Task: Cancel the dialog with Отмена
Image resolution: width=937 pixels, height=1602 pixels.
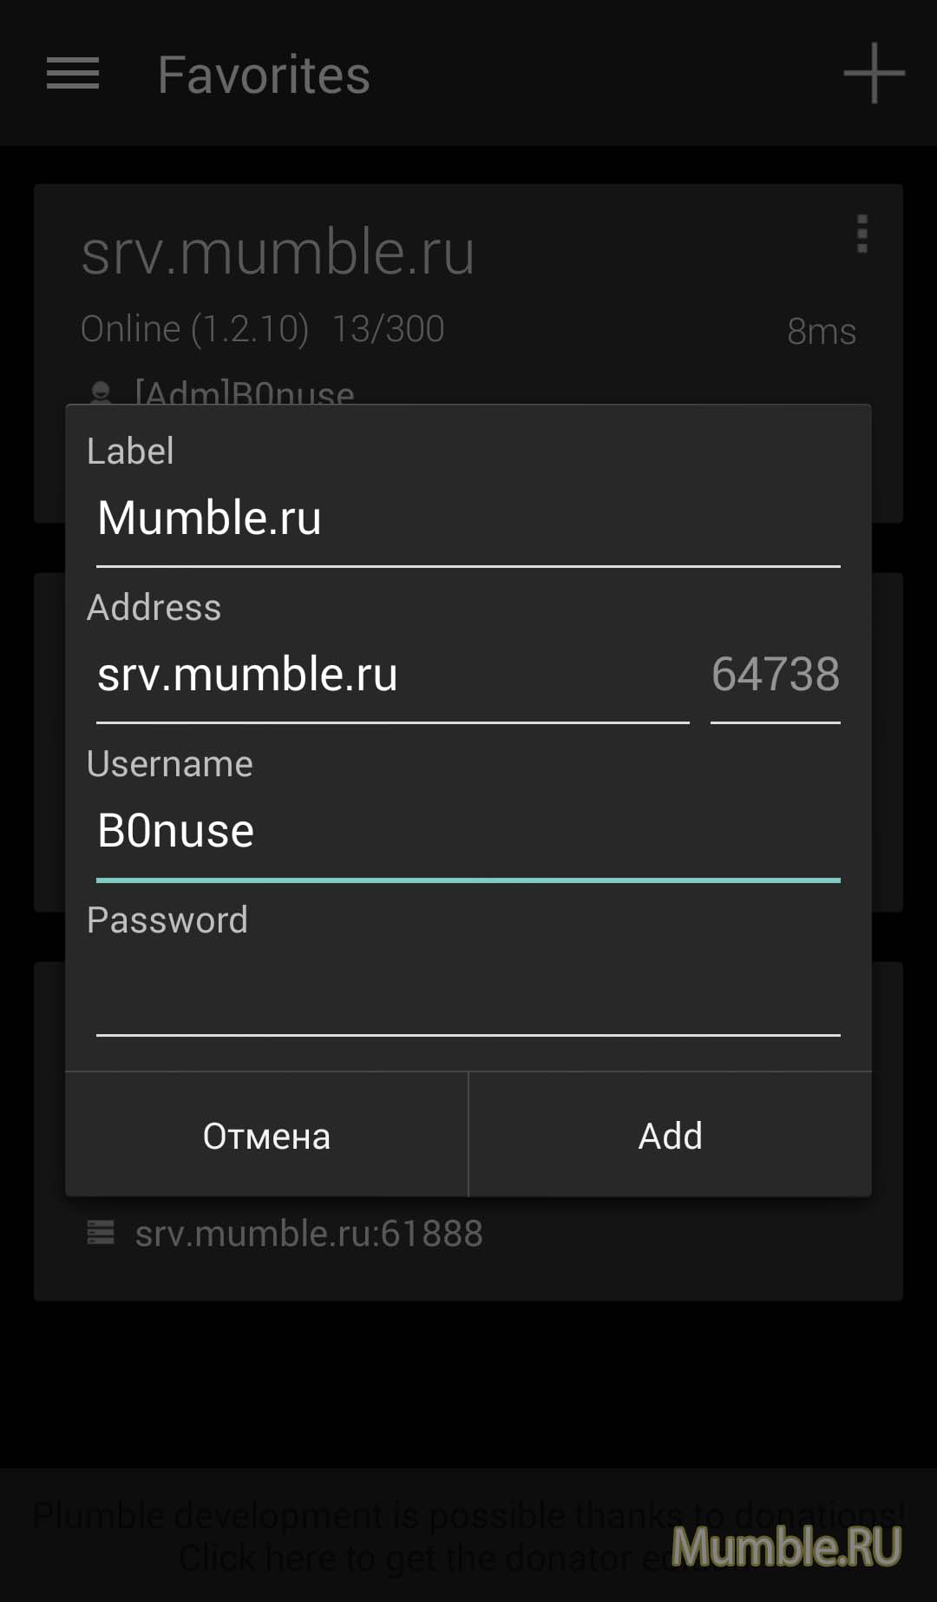Action: pos(266,1135)
